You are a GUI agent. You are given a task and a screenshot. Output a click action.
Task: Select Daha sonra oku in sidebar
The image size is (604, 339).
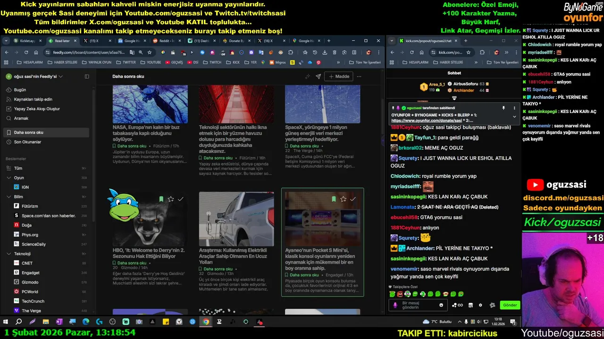coord(46,132)
